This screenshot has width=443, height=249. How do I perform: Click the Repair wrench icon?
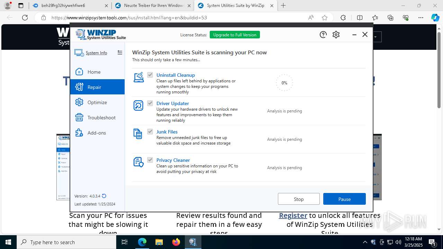tap(79, 87)
